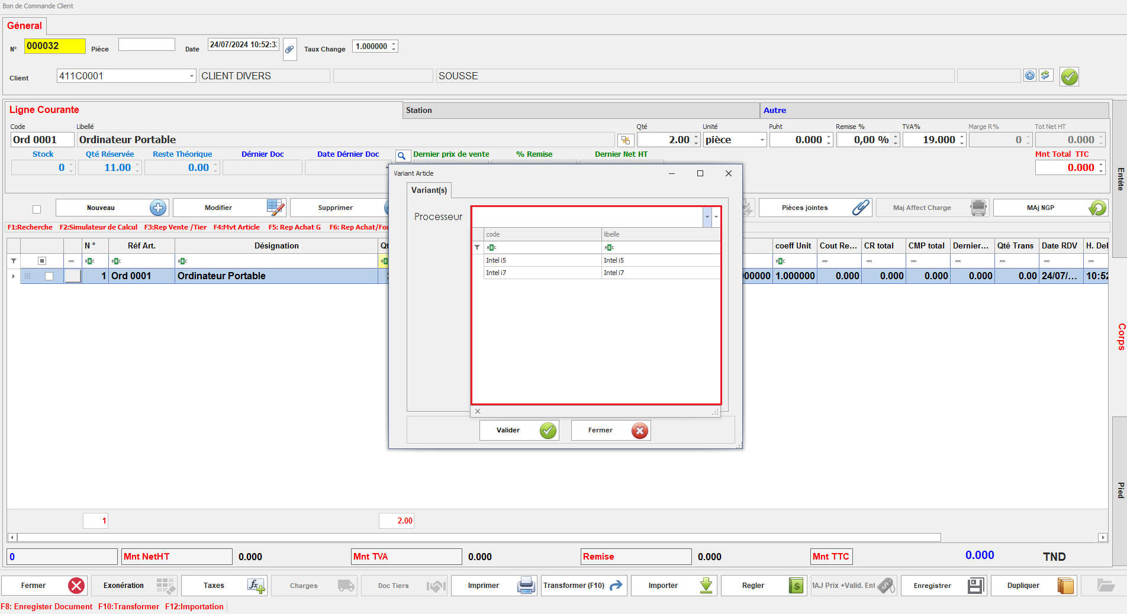Click the Taxes button
The height and width of the screenshot is (614, 1127).
(224, 586)
